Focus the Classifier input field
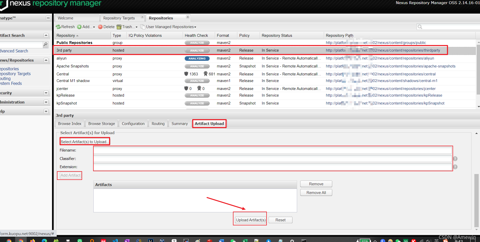 tap(273, 159)
